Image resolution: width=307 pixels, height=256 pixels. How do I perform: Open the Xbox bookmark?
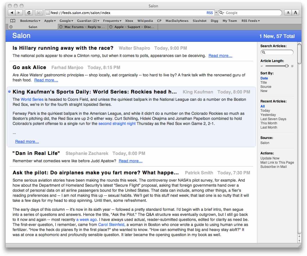129,21
